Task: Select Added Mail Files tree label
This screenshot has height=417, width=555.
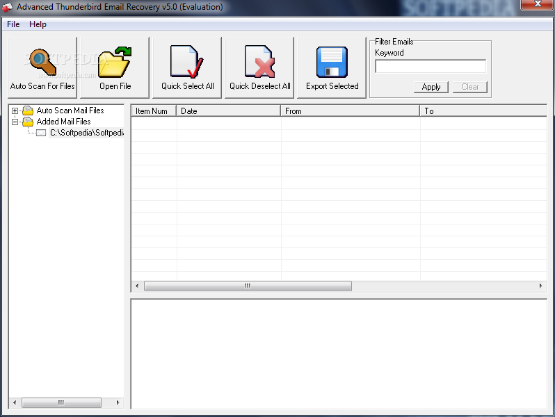Action: 64,122
